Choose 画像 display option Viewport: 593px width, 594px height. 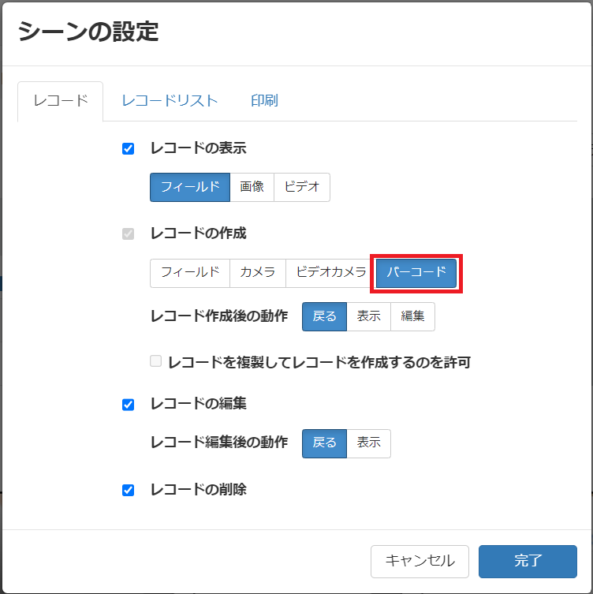pos(252,187)
